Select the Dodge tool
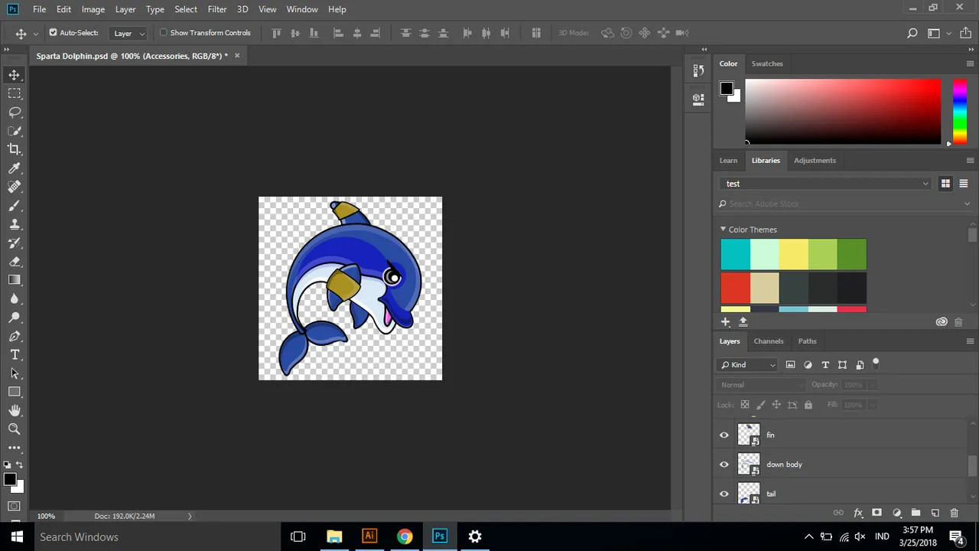The image size is (979, 551). click(x=15, y=318)
